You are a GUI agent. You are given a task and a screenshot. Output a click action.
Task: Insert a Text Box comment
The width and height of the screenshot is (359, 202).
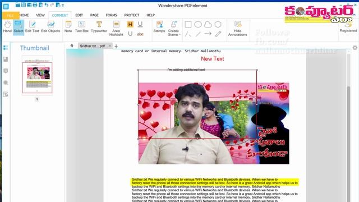(82, 27)
